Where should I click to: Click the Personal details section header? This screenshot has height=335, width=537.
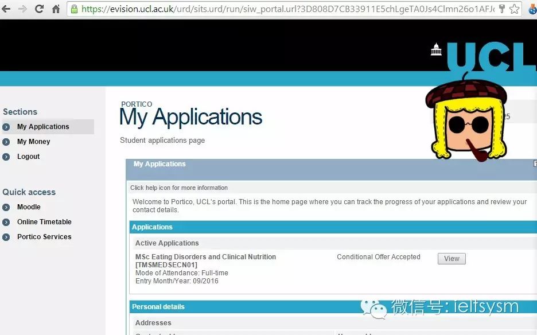coord(333,306)
